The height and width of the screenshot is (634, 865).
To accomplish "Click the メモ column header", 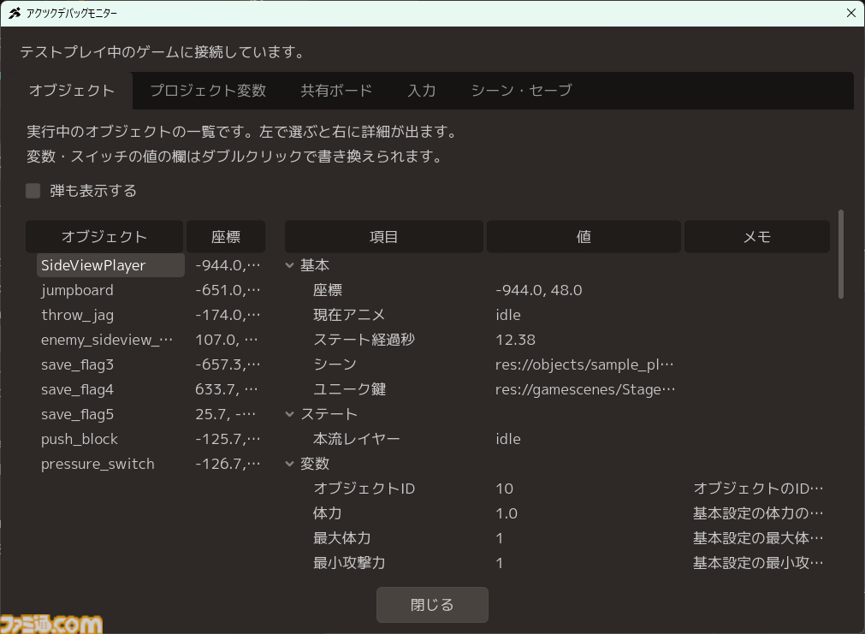I will (x=757, y=237).
